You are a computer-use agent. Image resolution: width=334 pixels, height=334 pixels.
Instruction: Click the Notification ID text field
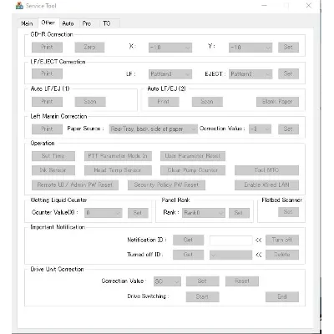coord(230,240)
